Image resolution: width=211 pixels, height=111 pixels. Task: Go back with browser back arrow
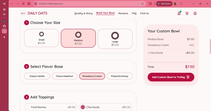pyautogui.click(x=12, y=4)
